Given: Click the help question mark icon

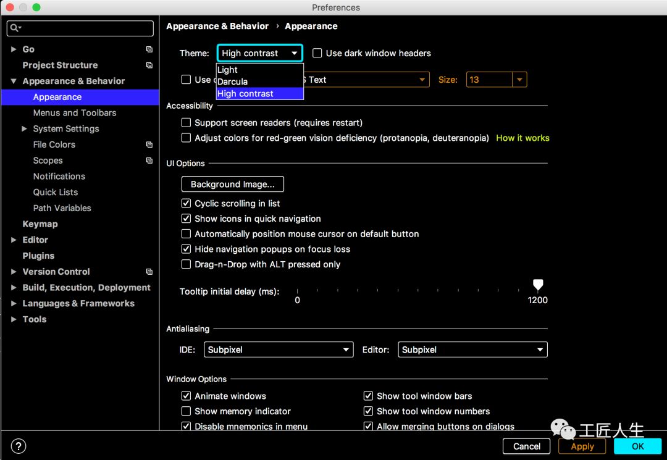Looking at the screenshot, I should tap(19, 446).
